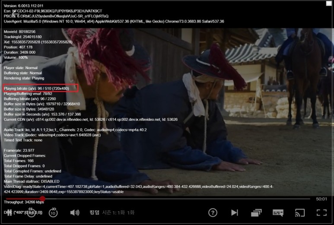Skip forward 10 seconds
The width and height of the screenshot is (334, 225).
pos(53,212)
